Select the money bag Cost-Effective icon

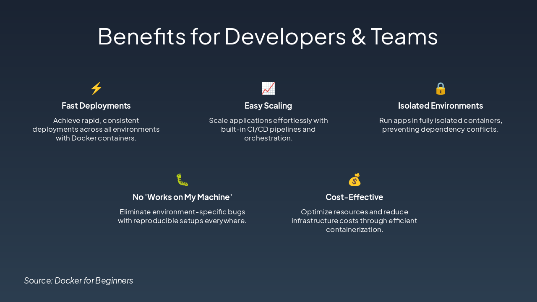[355, 180]
